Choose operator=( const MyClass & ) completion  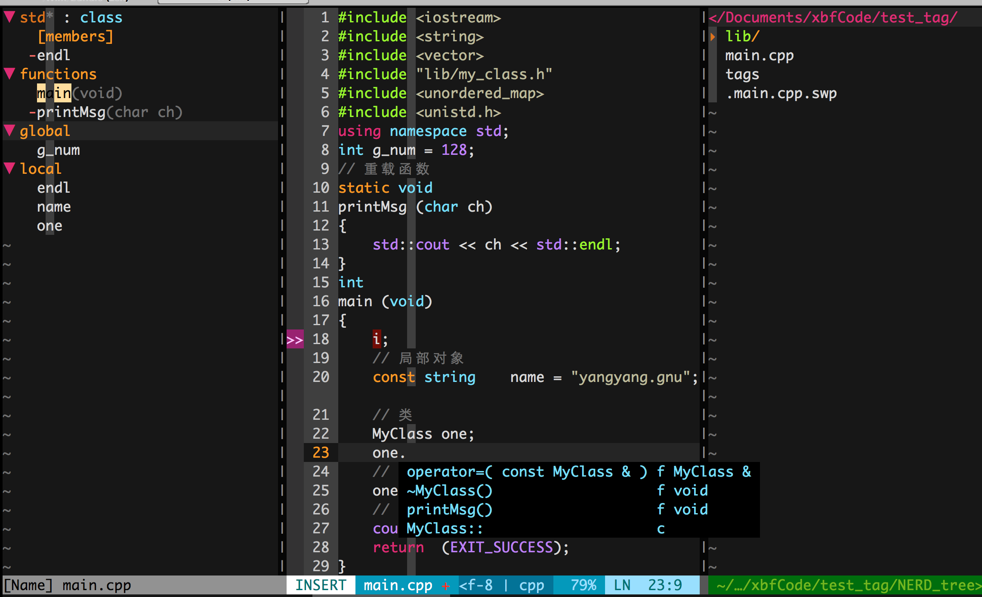[579, 472]
